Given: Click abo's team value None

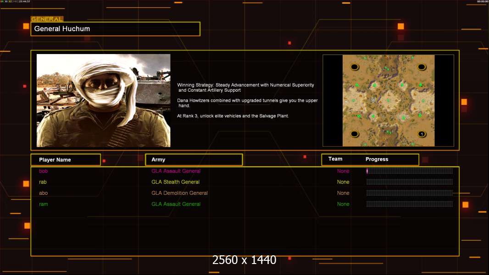Looking at the screenshot, I should (343, 193).
